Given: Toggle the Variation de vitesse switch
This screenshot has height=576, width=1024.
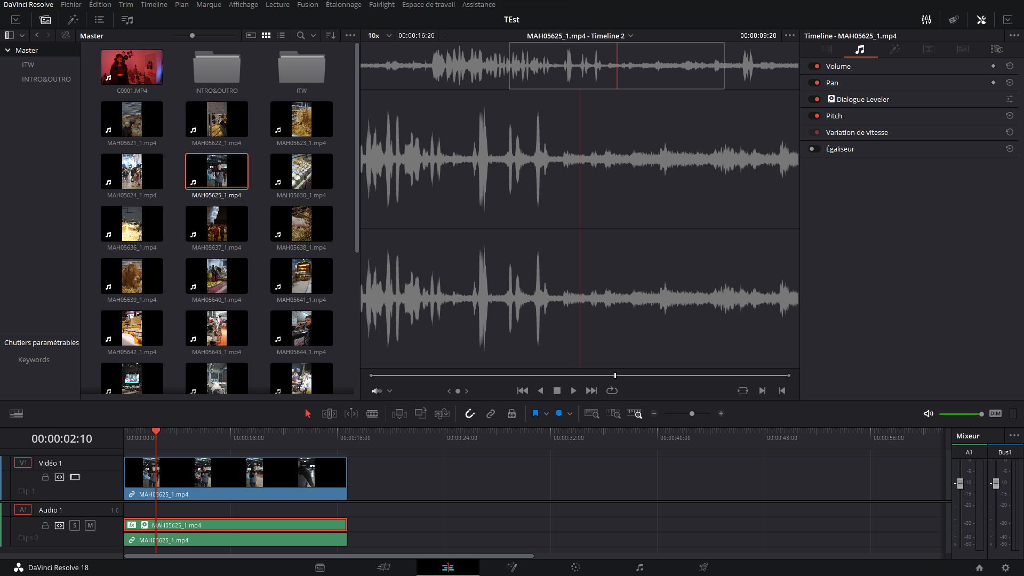Looking at the screenshot, I should pyautogui.click(x=814, y=133).
